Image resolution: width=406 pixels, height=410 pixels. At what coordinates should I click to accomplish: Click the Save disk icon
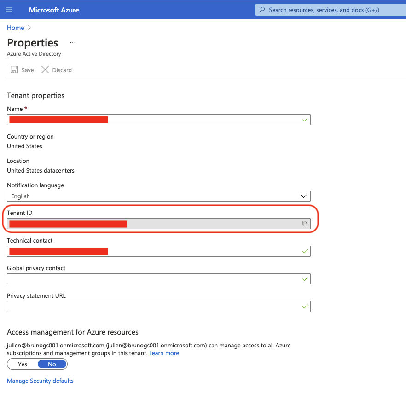(14, 69)
